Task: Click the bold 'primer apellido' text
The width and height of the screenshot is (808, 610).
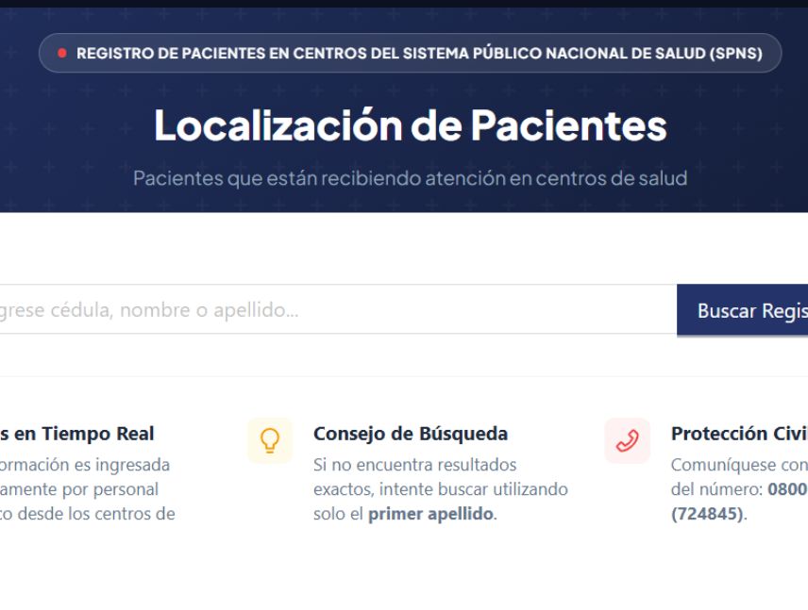Action: tap(430, 514)
